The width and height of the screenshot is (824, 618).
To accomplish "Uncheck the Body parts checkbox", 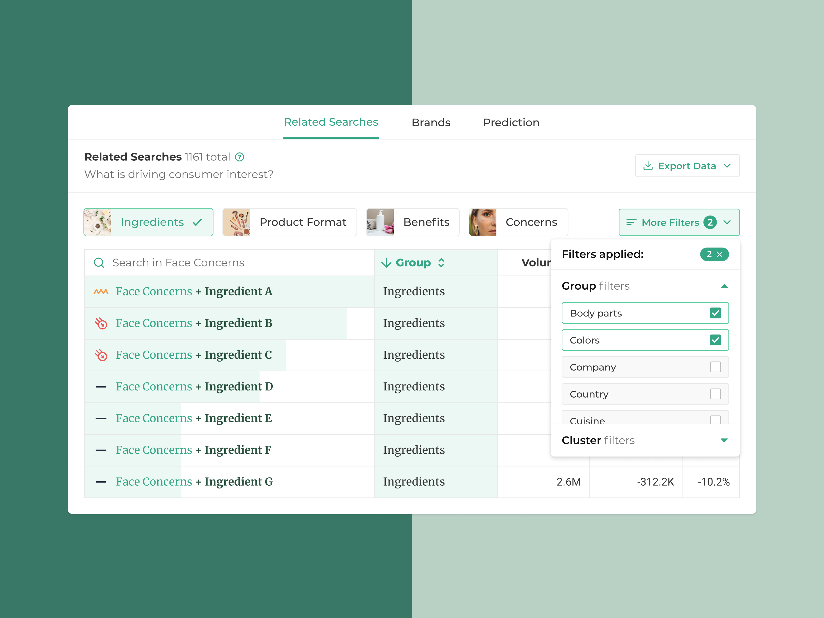I will 715,313.
